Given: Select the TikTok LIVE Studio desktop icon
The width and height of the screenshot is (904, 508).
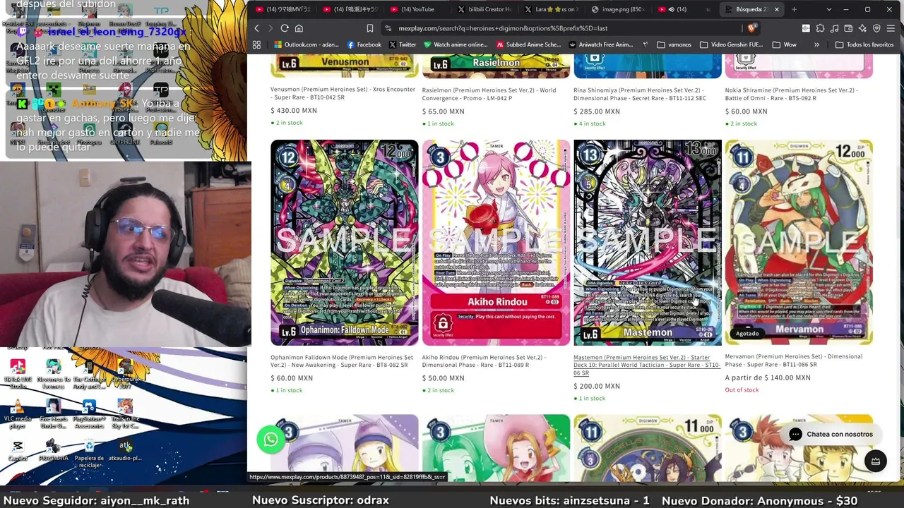Looking at the screenshot, I should click(x=18, y=374).
